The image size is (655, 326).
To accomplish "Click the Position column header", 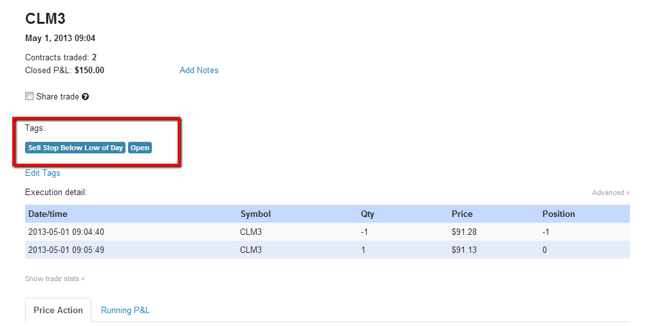I will [x=558, y=214].
